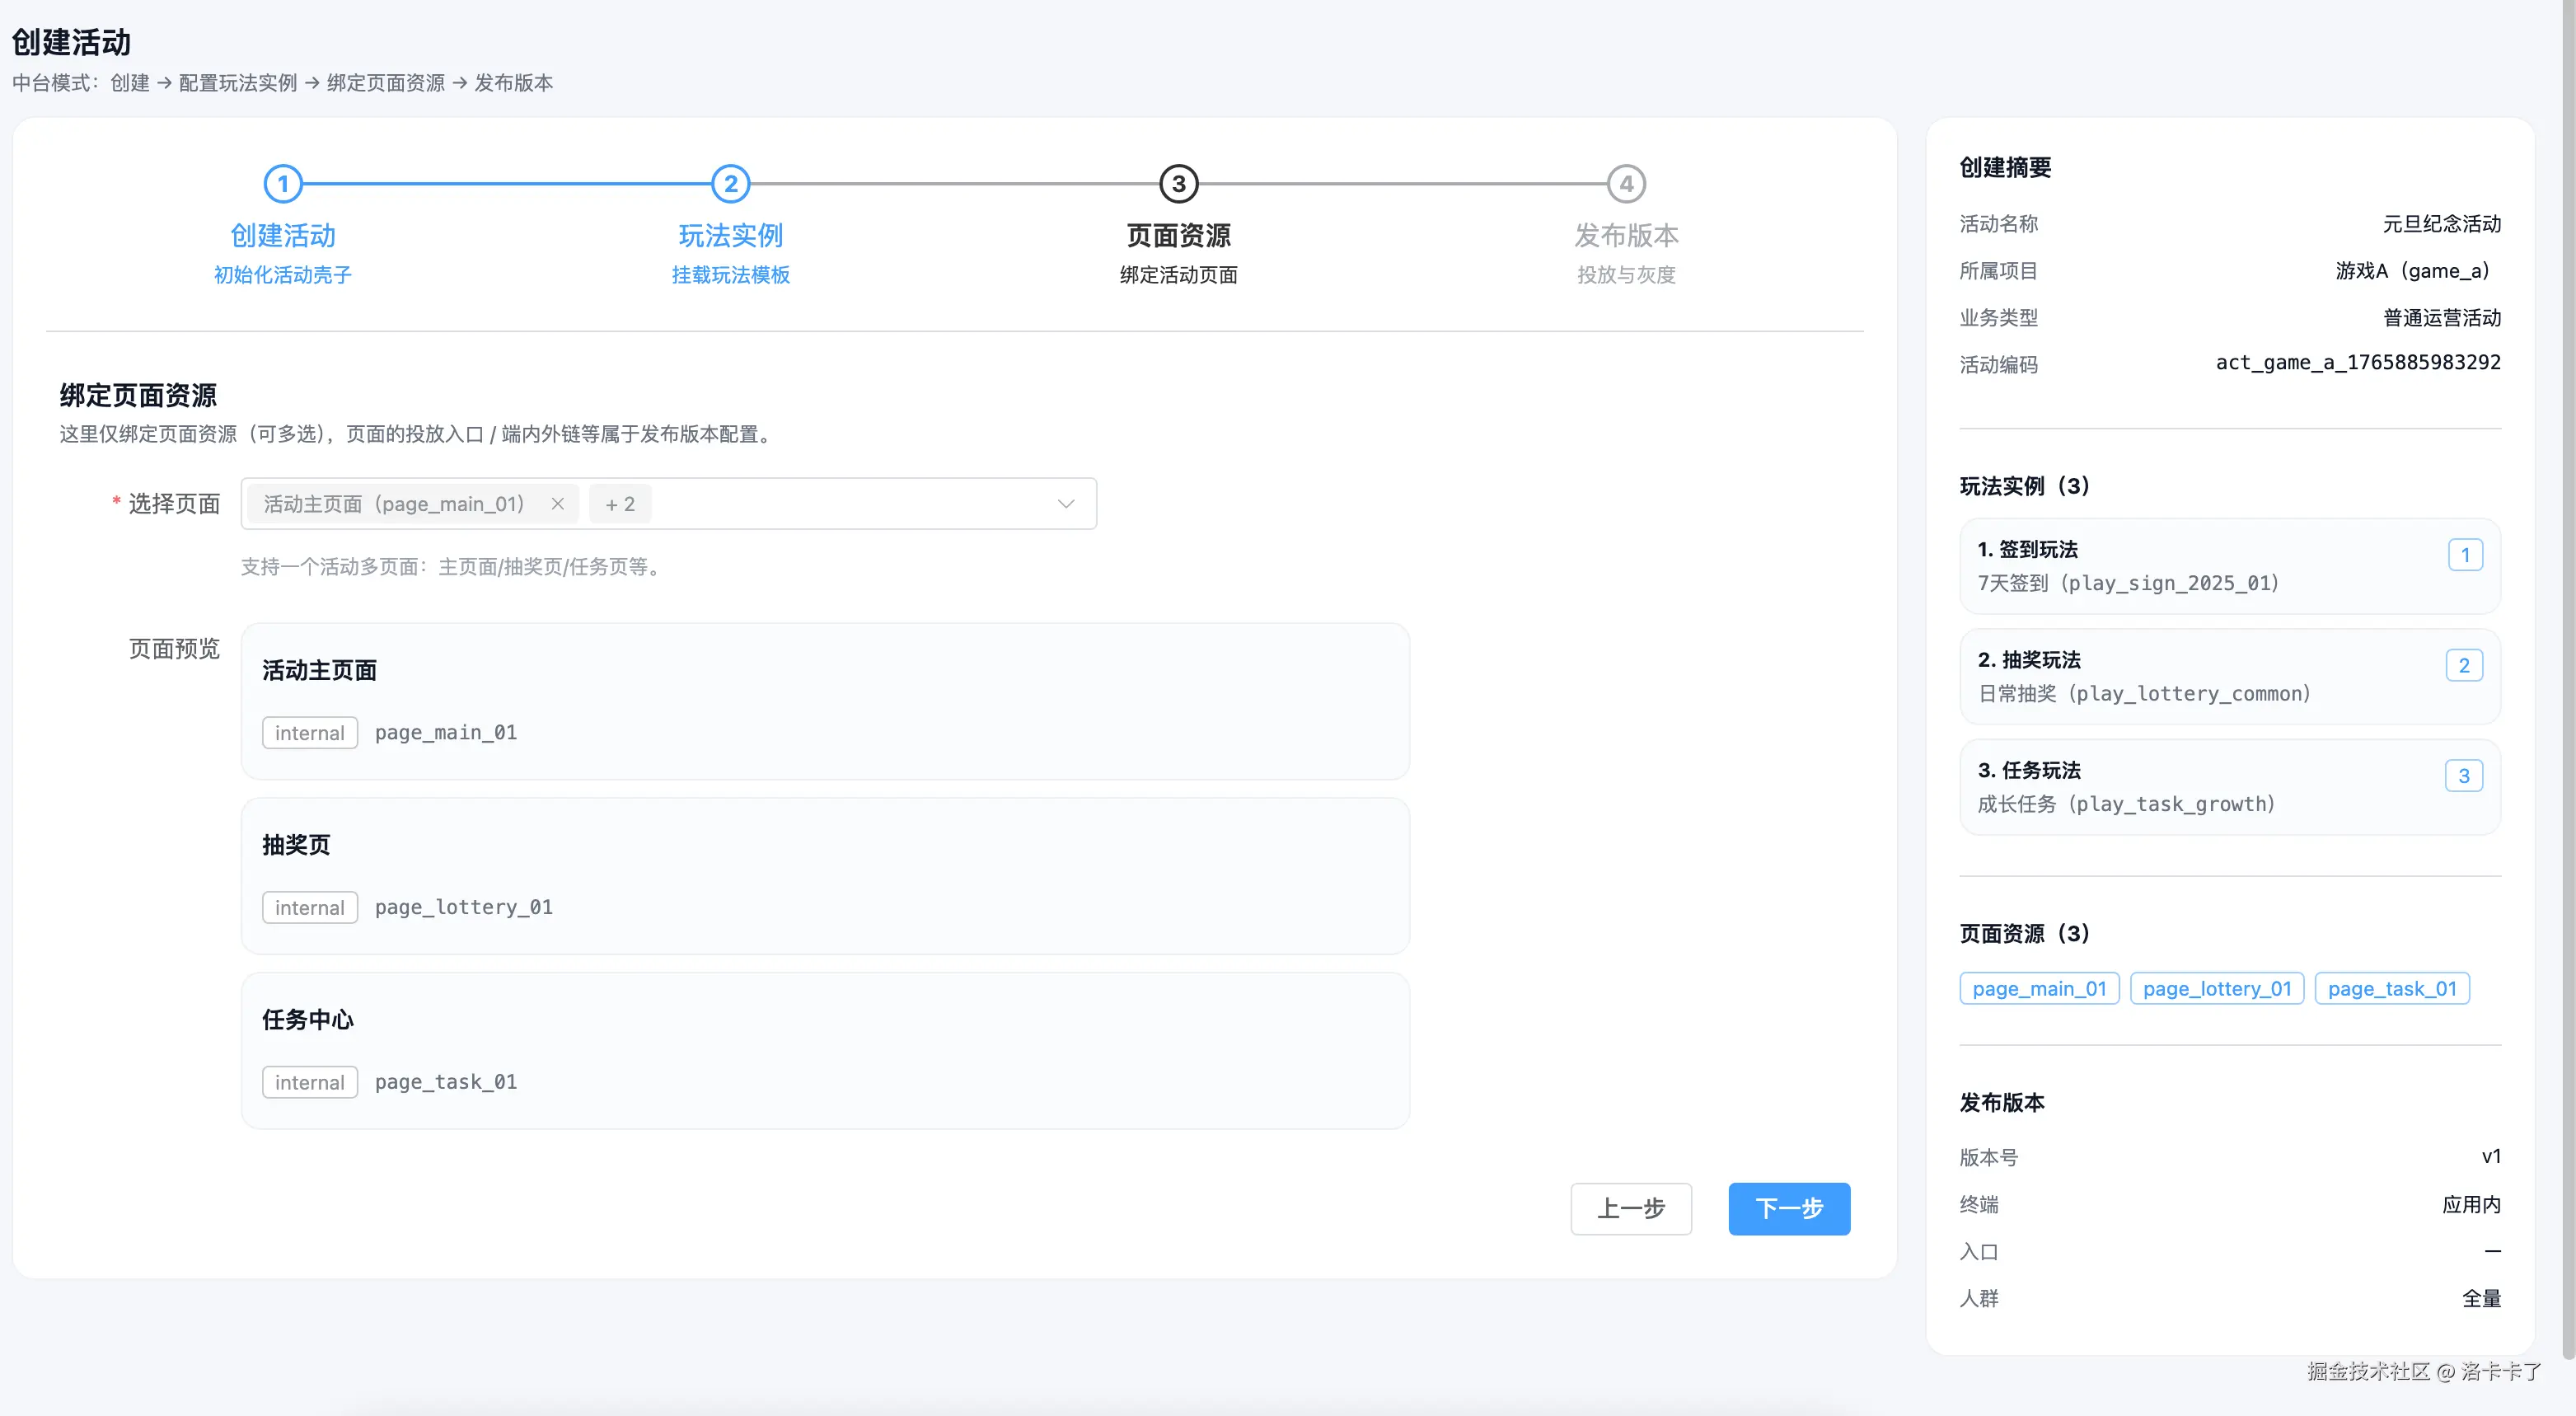Remove 活动主页面 tag via X icon
Viewport: 2576px width, 1416px height.
coord(558,504)
